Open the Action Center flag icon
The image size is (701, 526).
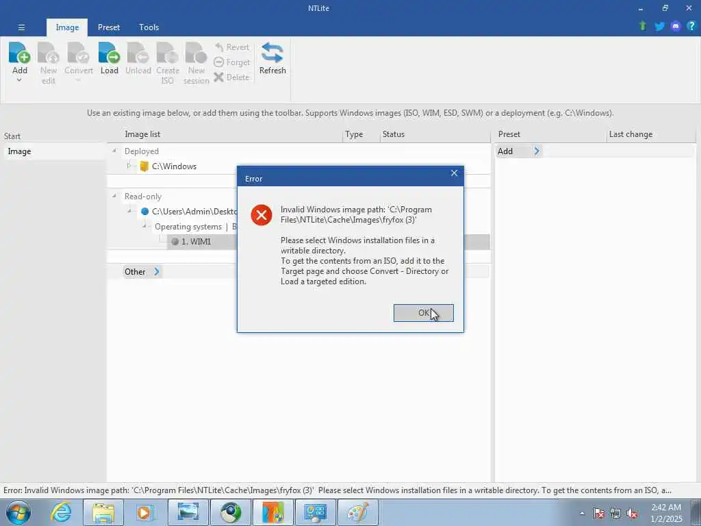point(599,514)
